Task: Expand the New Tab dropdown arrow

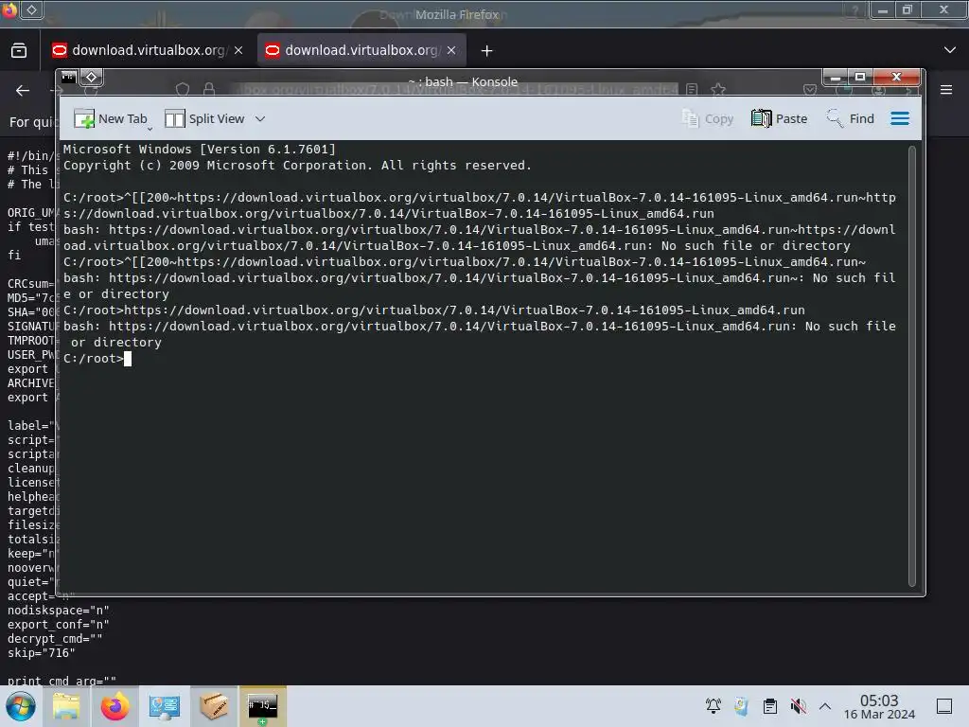Action: click(150, 128)
